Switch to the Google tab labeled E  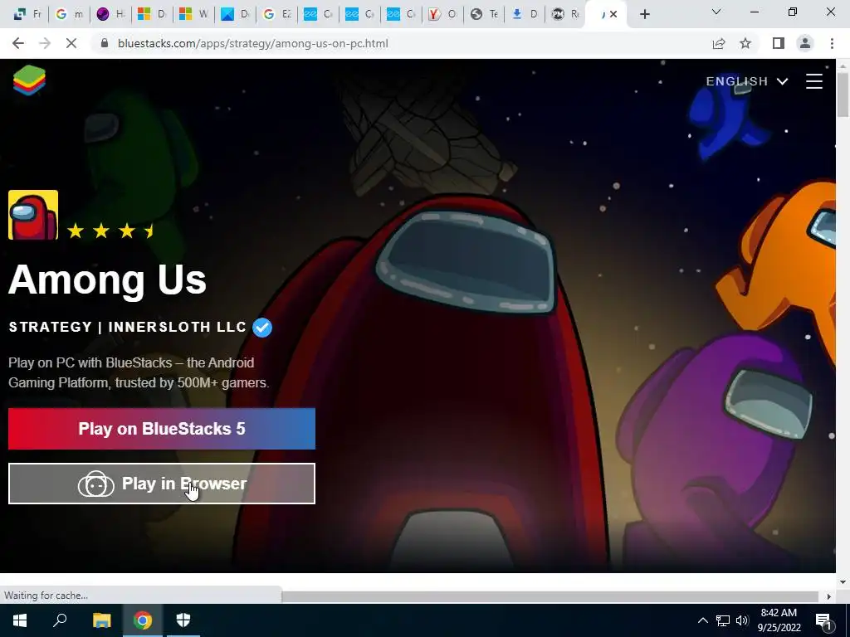point(276,14)
